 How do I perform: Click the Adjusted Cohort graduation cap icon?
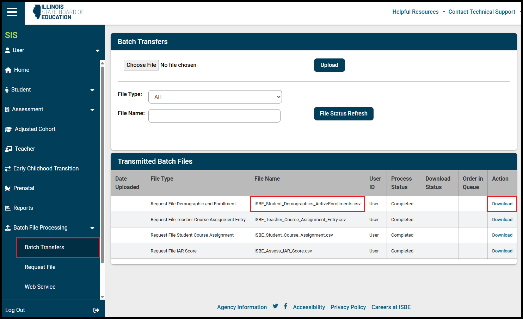(8, 129)
